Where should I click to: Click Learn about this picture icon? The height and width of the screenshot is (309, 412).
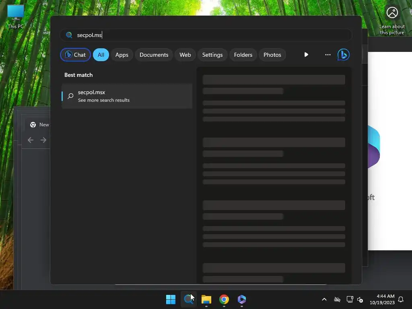pyautogui.click(x=392, y=21)
